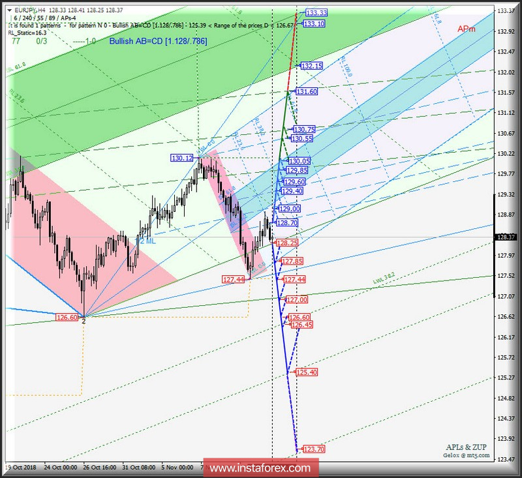This screenshot has width=522, height=478.
Task: Select the red 123.70 bottom target label
Action: pos(314,449)
